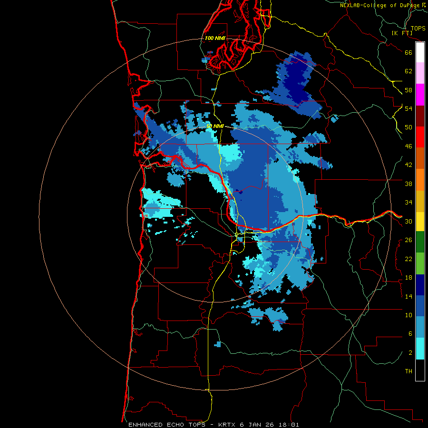
Task: Click the gold 38 kft legend swatch
Action: tap(420, 201)
